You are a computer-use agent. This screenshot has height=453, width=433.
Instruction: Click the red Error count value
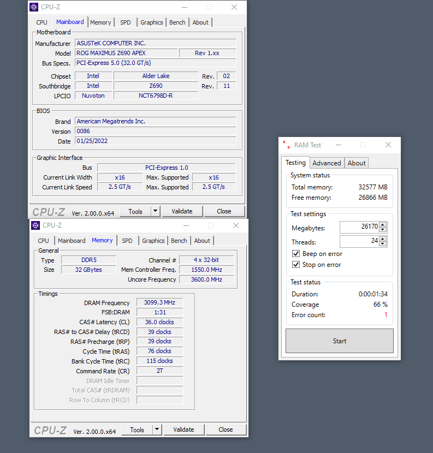[x=385, y=315]
